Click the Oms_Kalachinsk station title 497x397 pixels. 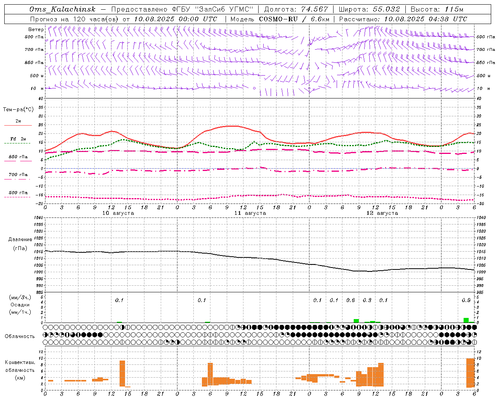tap(62, 9)
